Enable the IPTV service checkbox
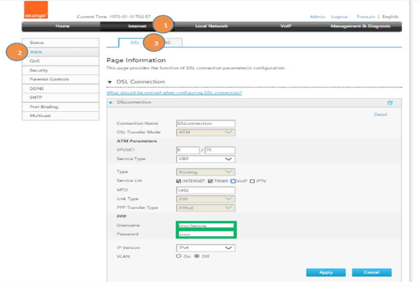The height and width of the screenshot is (287, 419). click(x=252, y=181)
